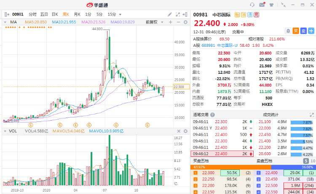Click the 00981 stock code in toolbar
The height and width of the screenshot is (194, 316).
point(18,14)
